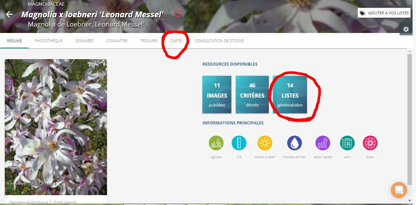Click the sun exposure icon
The width and height of the screenshot is (416, 205).
pyautogui.click(x=265, y=143)
